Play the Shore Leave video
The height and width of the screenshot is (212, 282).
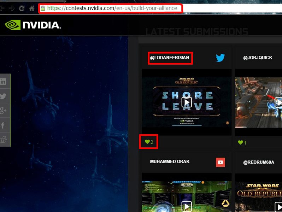[x=187, y=102]
